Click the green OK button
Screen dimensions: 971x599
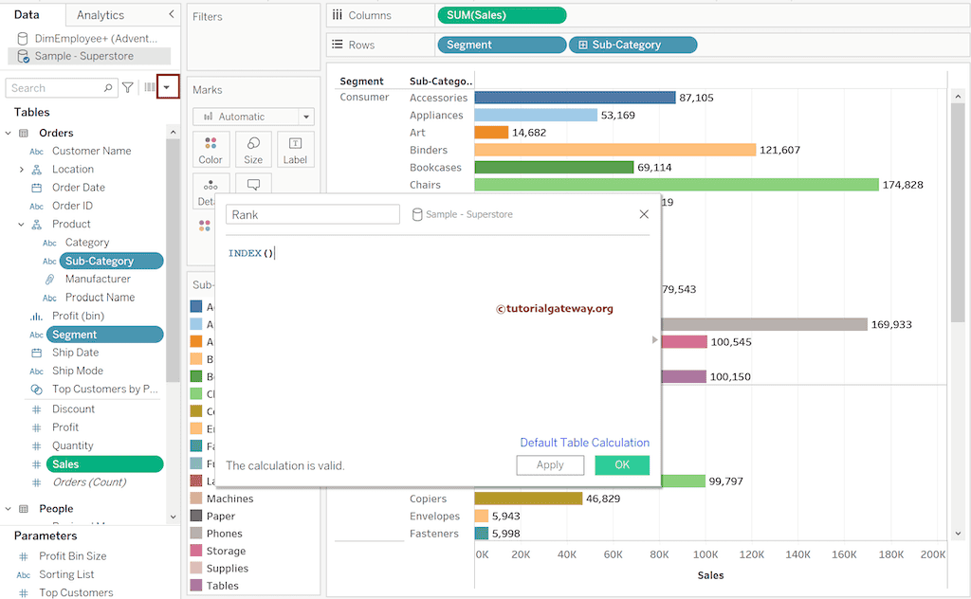click(623, 464)
